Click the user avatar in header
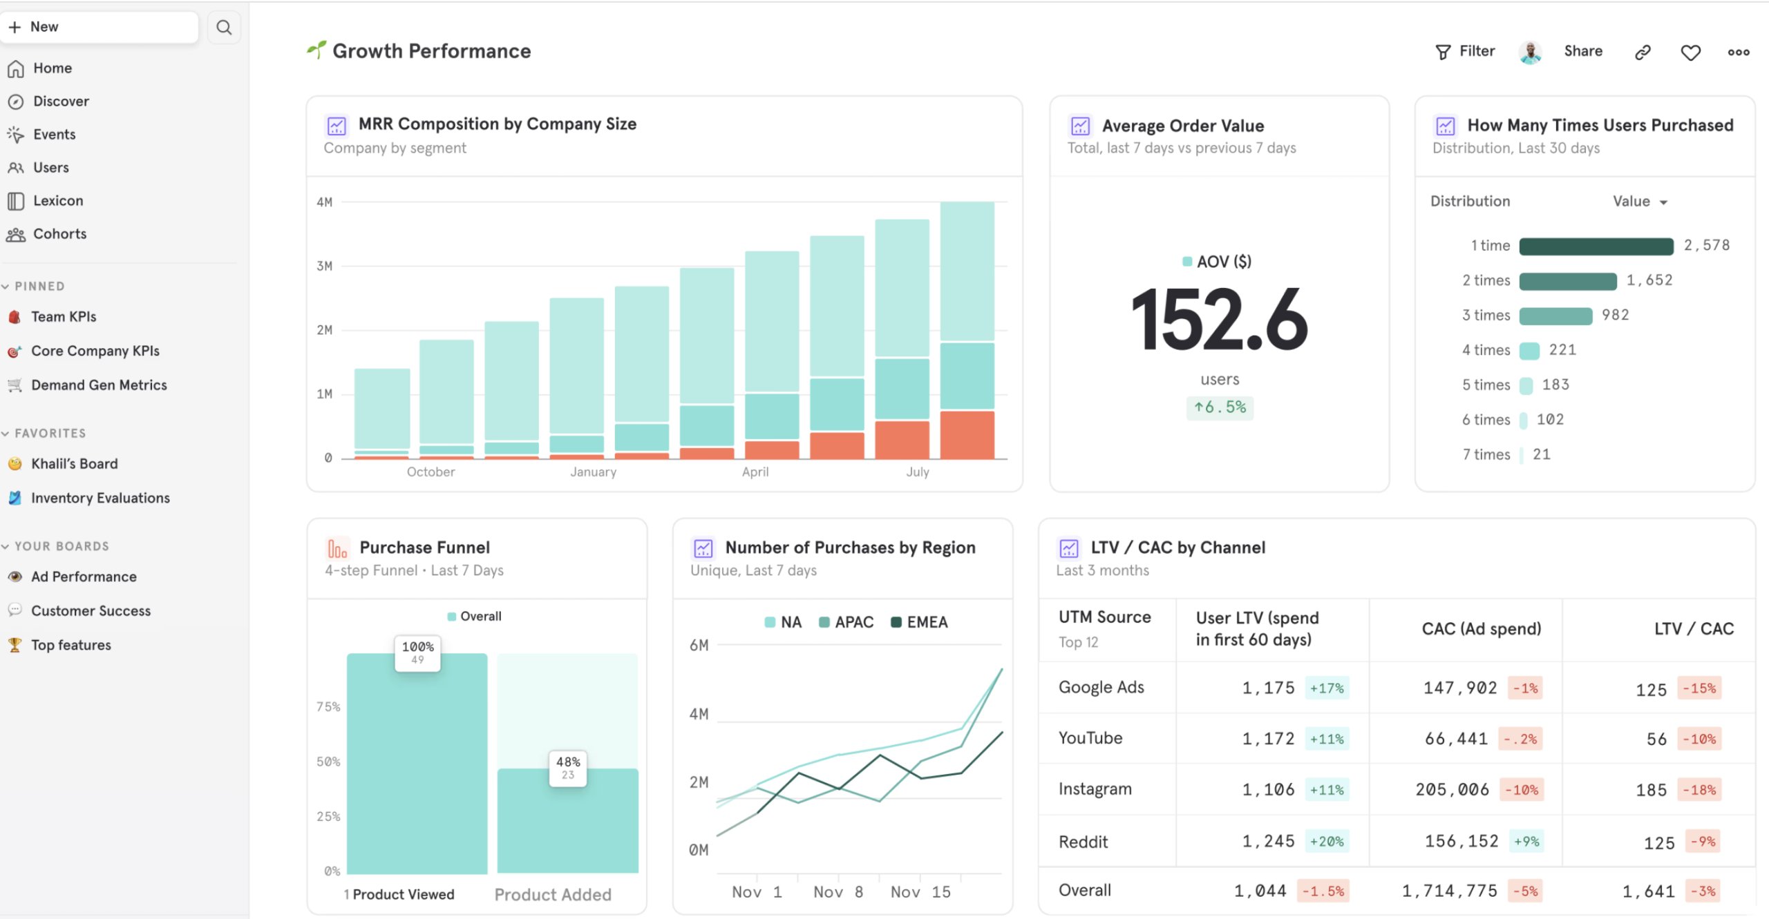 pos(1530,52)
